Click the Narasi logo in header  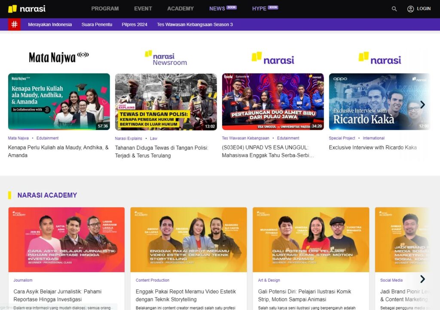pos(27,9)
